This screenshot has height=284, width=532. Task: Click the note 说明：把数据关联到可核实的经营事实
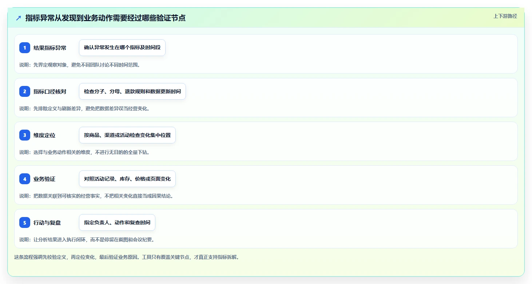tap(96, 196)
